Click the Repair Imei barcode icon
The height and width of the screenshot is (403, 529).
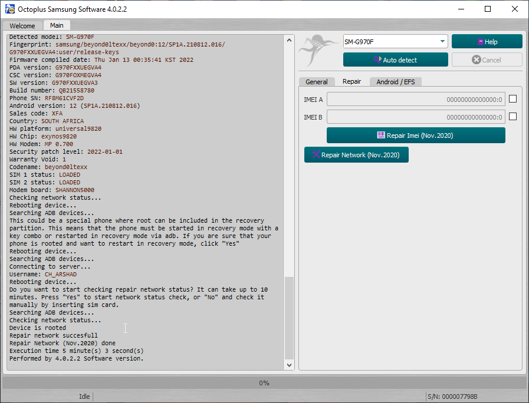pos(381,135)
